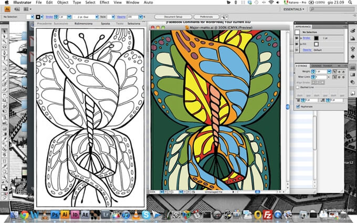357x223 pixels.
Task: Select the Magic Wand tool
Action: click(4, 41)
